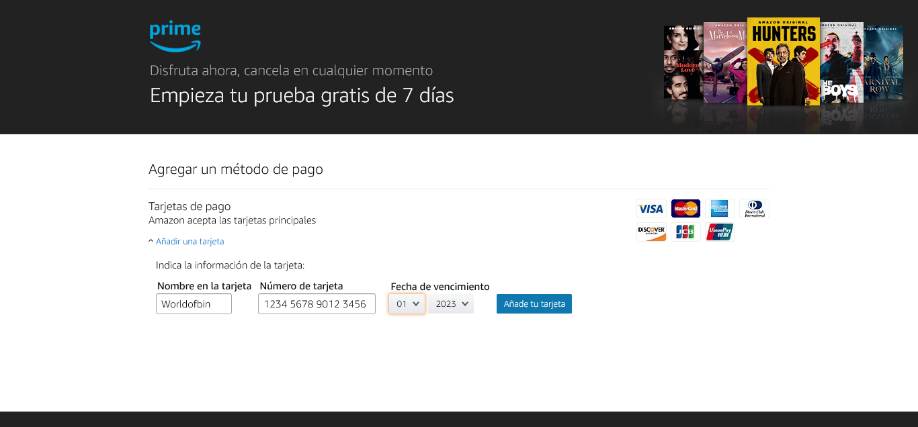Image resolution: width=918 pixels, height=427 pixels.
Task: Open the expiration year dropdown showing 2023
Action: pyautogui.click(x=451, y=303)
